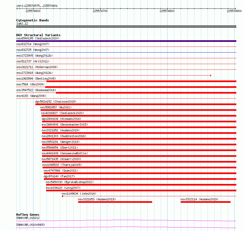The width and height of the screenshot is (244, 231).
Task: Click the 1q42.12 band label
Action: click(x=22, y=24)
